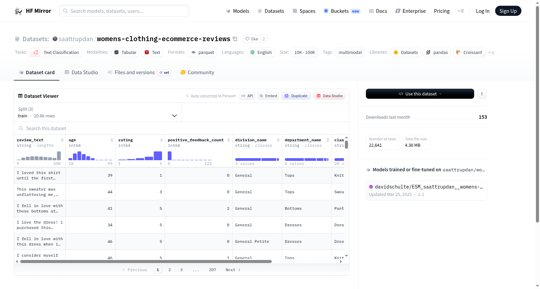Image resolution: width=540 pixels, height=289 pixels.
Task: Click the Duplicate button
Action: coord(296,96)
